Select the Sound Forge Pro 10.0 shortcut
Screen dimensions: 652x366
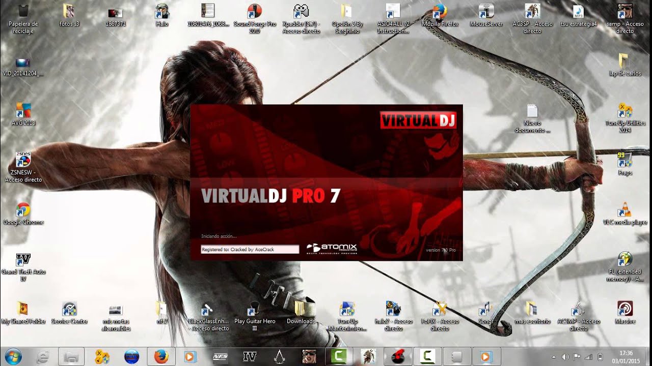255,18
